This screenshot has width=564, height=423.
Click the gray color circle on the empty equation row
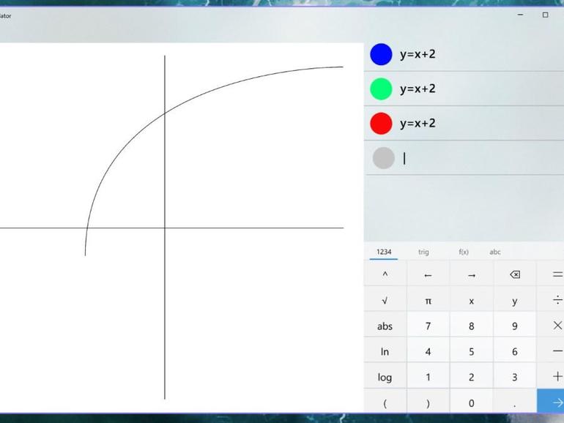tap(383, 158)
